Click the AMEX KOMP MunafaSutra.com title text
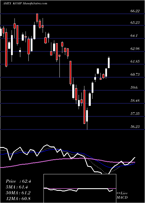 (x=25, y=3)
